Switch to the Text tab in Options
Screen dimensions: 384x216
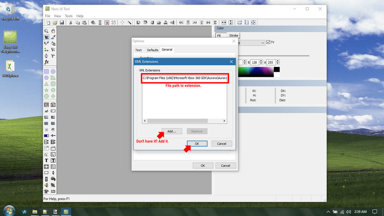pyautogui.click(x=138, y=50)
